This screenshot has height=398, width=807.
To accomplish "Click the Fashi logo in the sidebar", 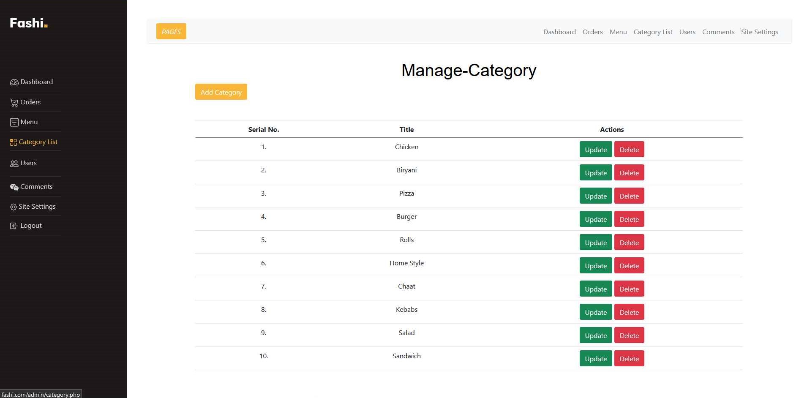I will pyautogui.click(x=28, y=23).
